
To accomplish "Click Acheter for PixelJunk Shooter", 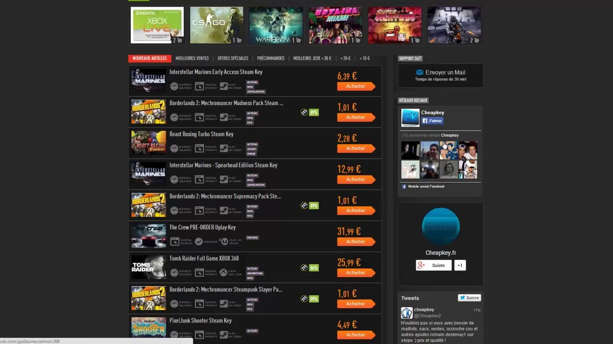I will click(356, 335).
